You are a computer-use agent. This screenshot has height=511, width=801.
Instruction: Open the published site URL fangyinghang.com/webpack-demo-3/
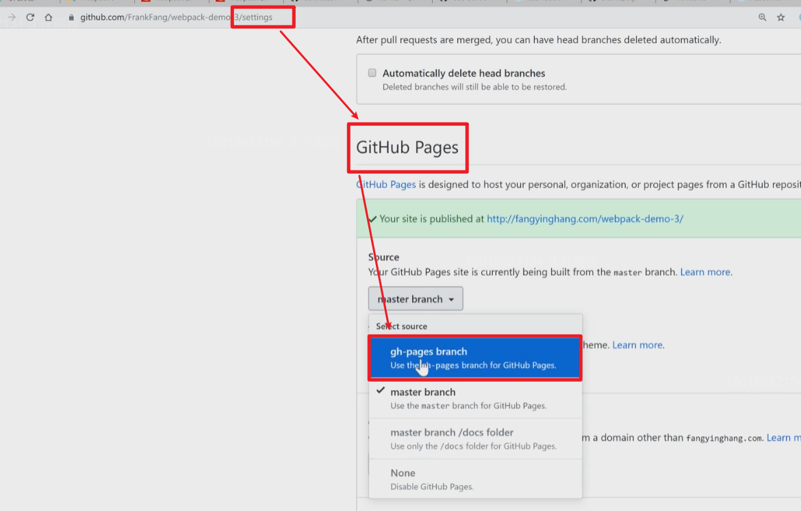[585, 219]
